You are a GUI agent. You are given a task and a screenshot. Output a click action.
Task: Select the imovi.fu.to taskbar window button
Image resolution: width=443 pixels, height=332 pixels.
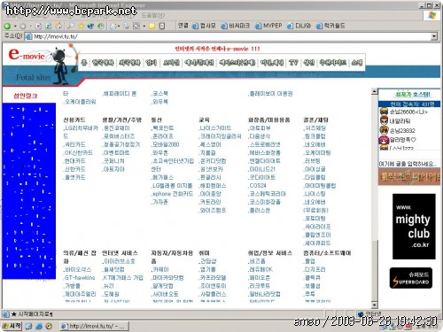94,326
